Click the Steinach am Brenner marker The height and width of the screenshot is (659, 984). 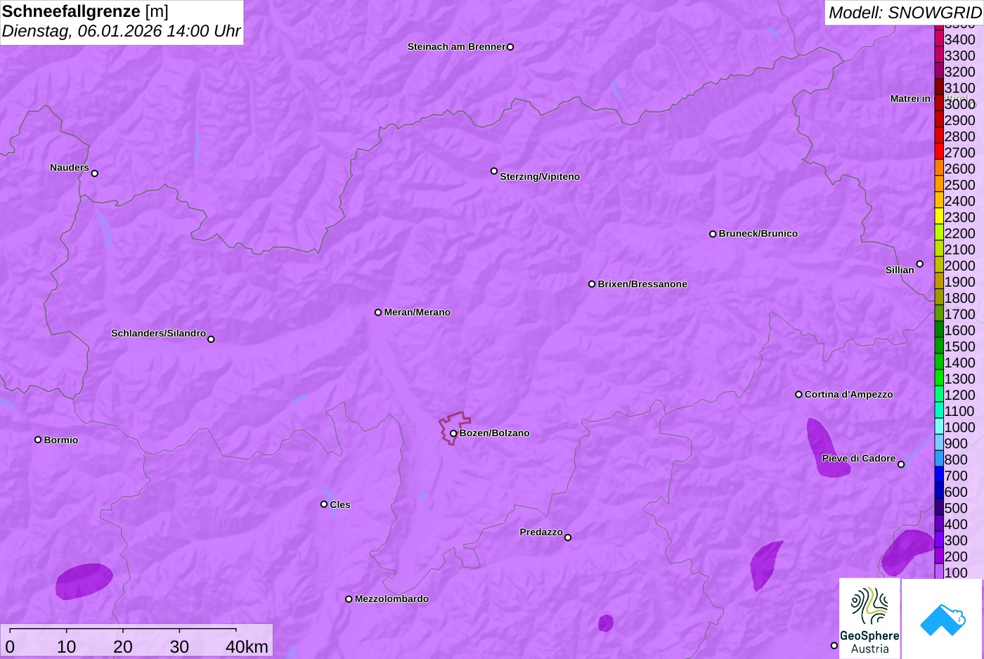tap(510, 47)
